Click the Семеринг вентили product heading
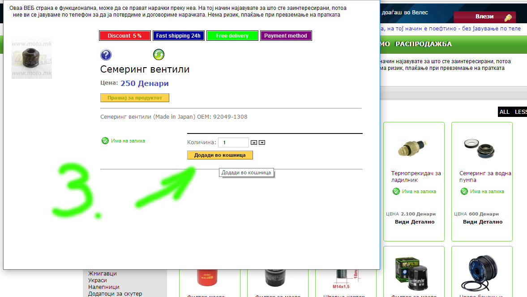This screenshot has width=527, height=297. point(145,69)
